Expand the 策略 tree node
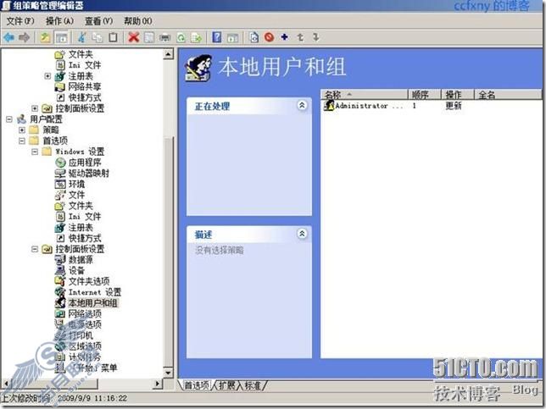This screenshot has width=546, height=409. point(22,130)
